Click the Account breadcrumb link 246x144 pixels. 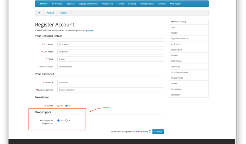point(50,13)
